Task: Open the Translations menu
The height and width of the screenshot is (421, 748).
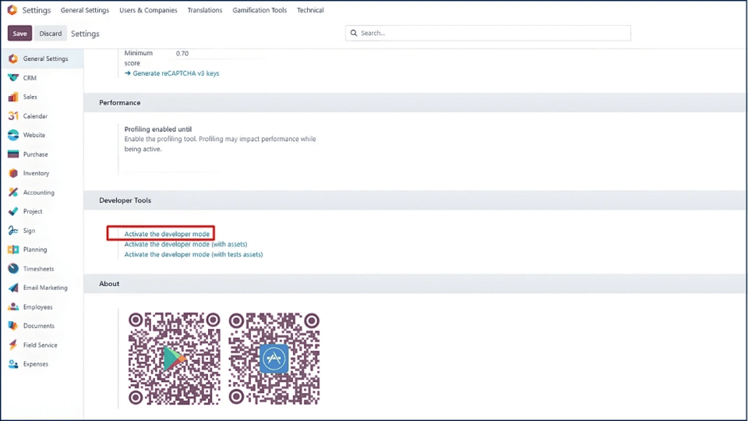Action: [205, 10]
